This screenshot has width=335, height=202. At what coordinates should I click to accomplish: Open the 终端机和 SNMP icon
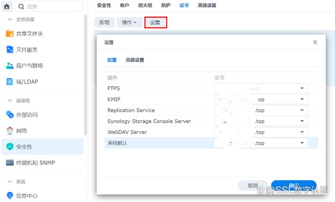[x=9, y=163]
